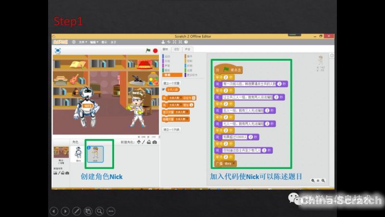Paint a new sprite with brush icon

pos(144,142)
